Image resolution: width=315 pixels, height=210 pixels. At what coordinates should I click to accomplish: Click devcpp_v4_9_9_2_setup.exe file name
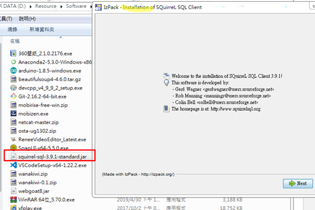(x=51, y=88)
